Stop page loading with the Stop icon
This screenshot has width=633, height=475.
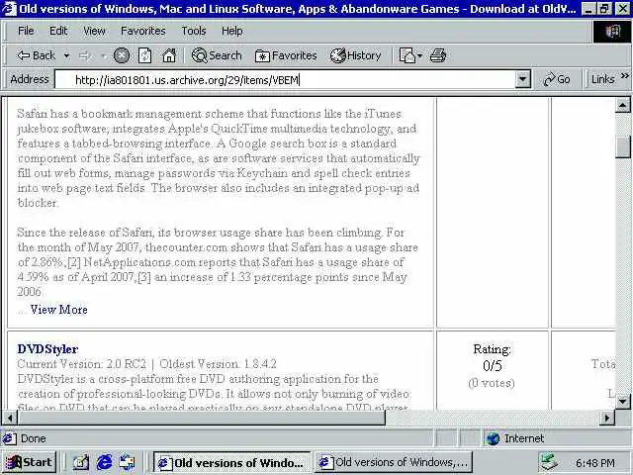point(121,55)
